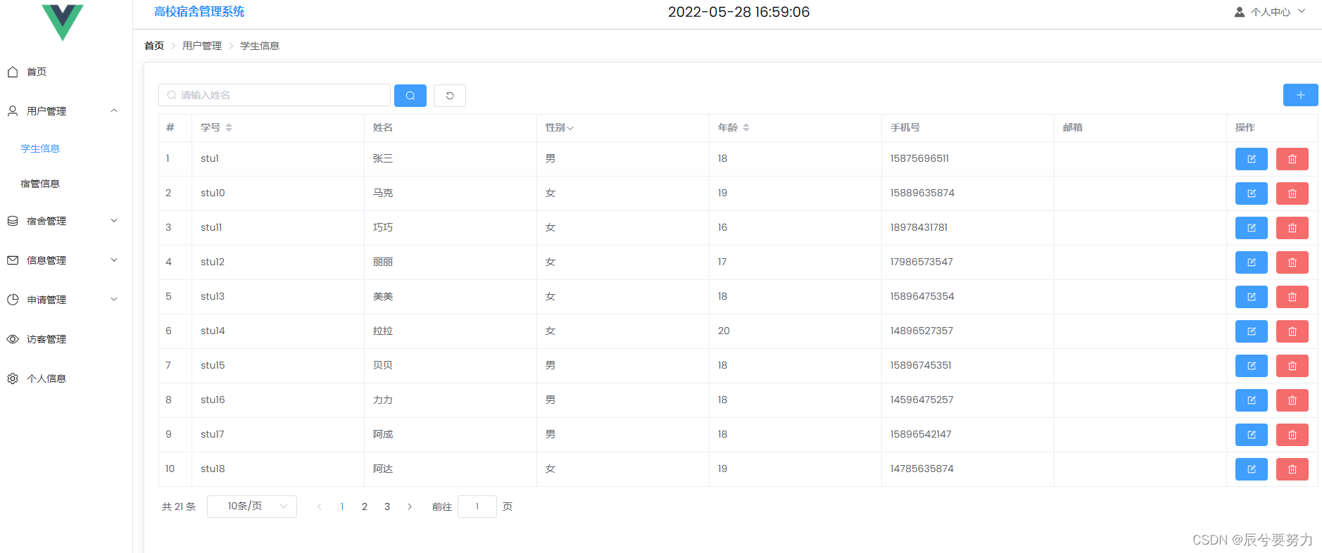Expand the 宿舍管理 sidebar menu

[62, 221]
